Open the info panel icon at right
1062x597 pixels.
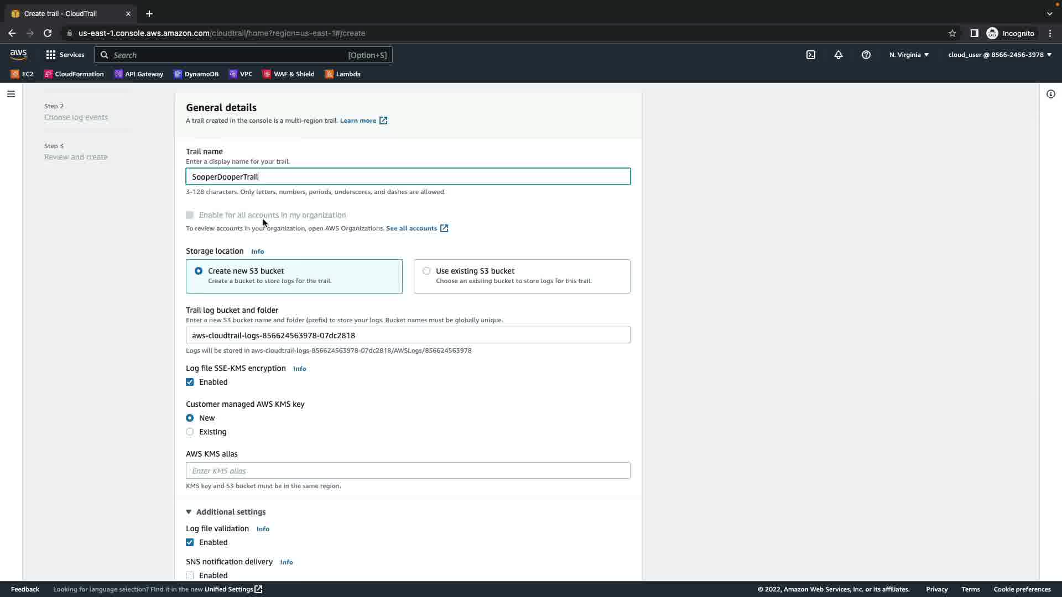coord(1050,94)
